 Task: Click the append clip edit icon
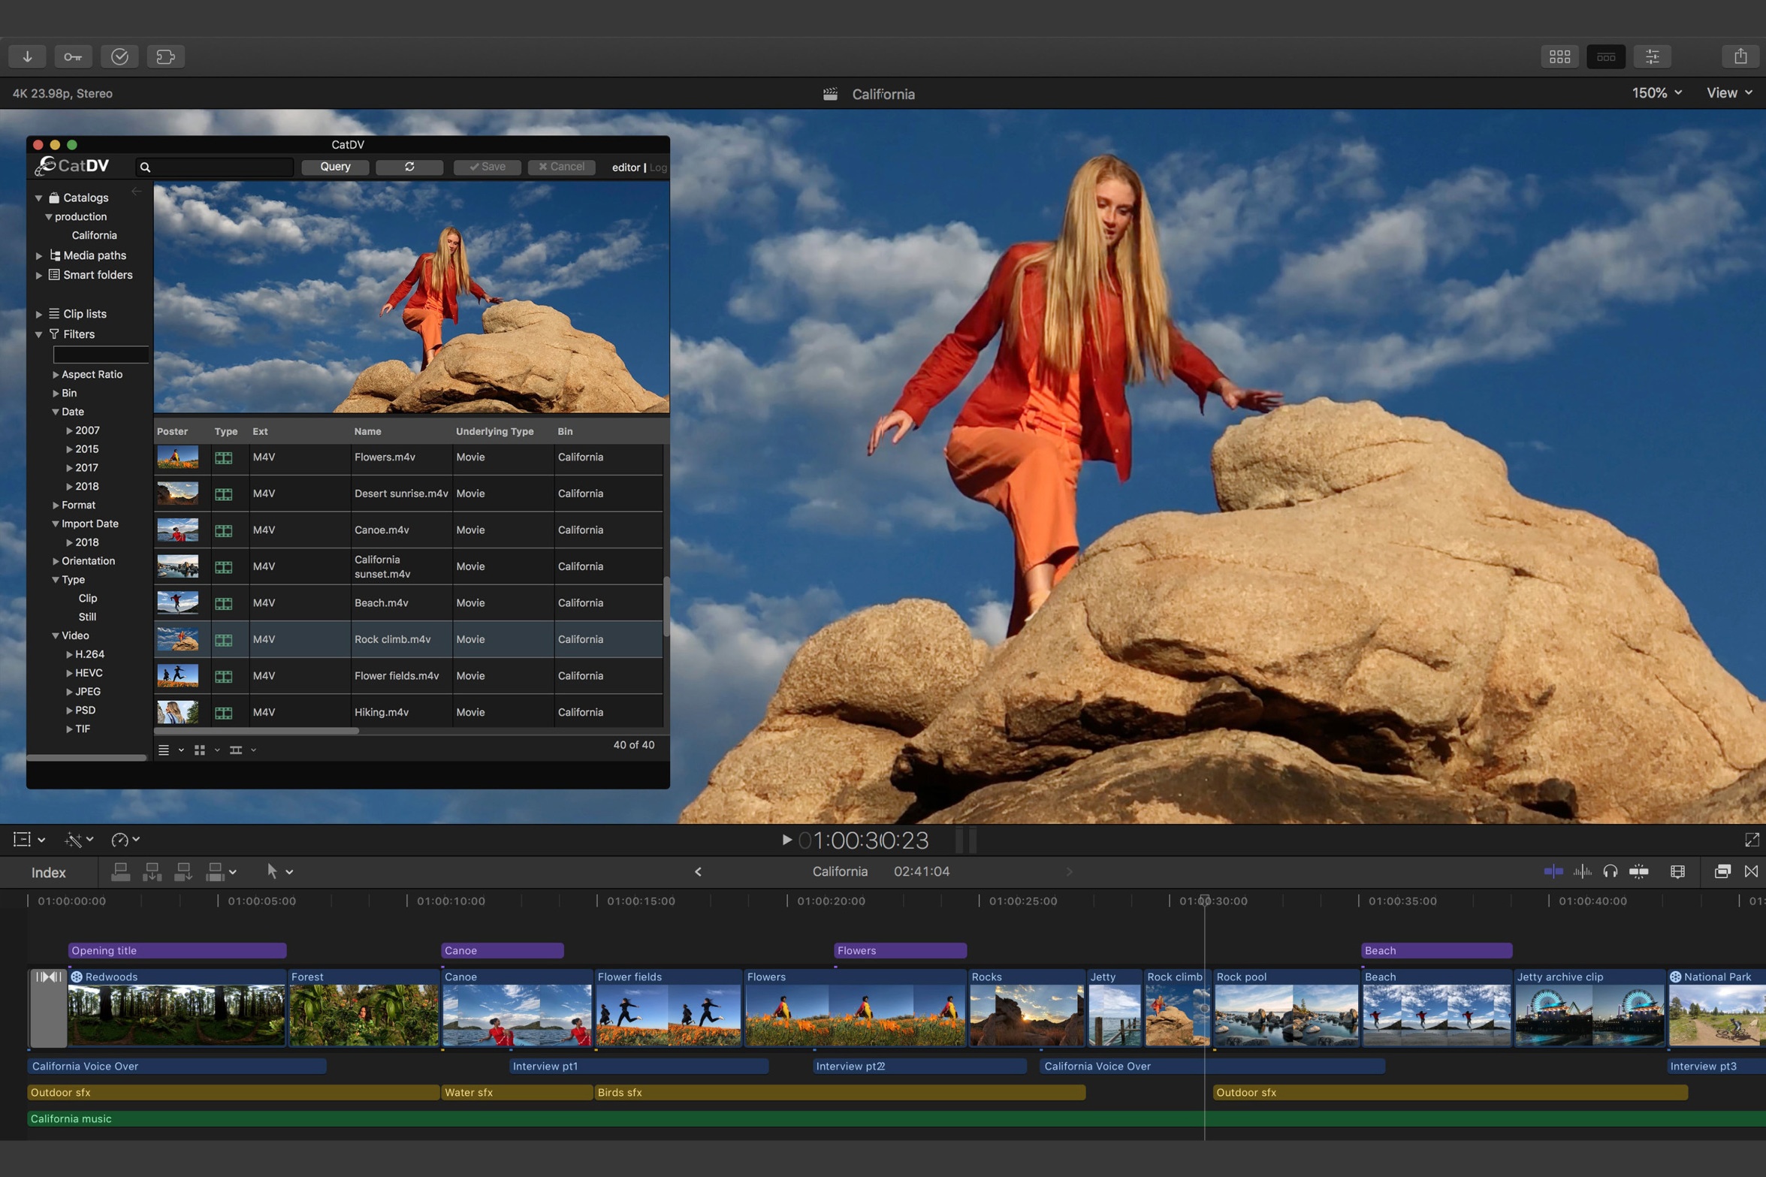(183, 871)
